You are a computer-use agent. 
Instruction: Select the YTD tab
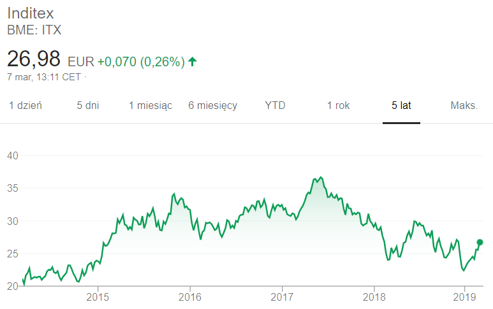pos(275,106)
